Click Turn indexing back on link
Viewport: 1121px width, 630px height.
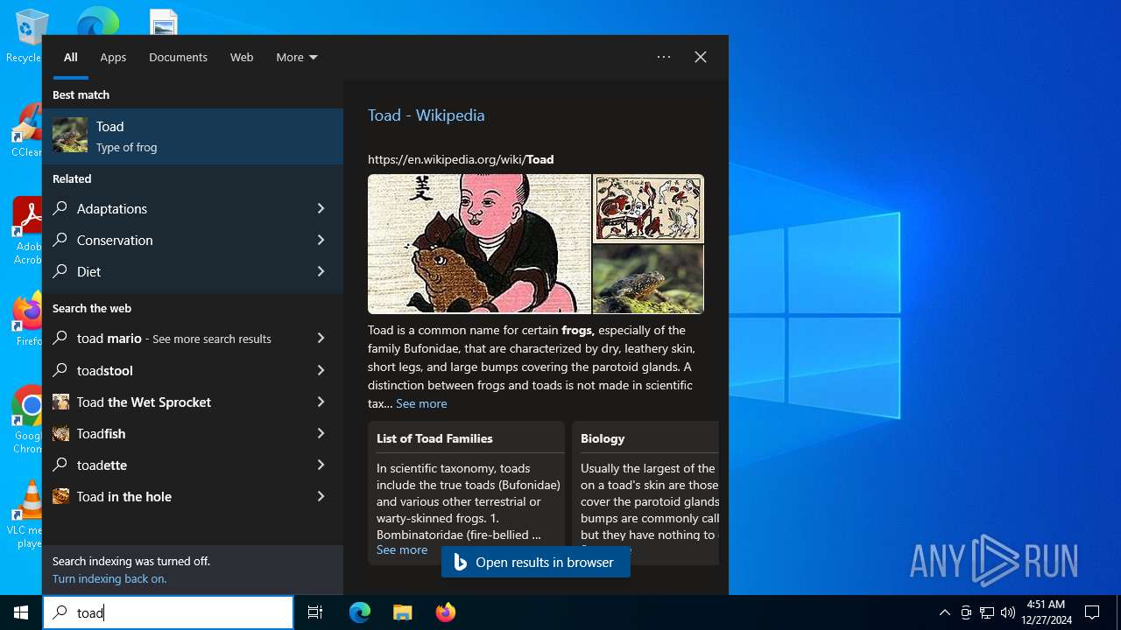pyautogui.click(x=109, y=578)
